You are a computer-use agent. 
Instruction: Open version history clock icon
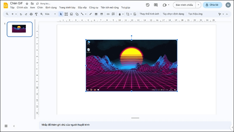(148, 5)
